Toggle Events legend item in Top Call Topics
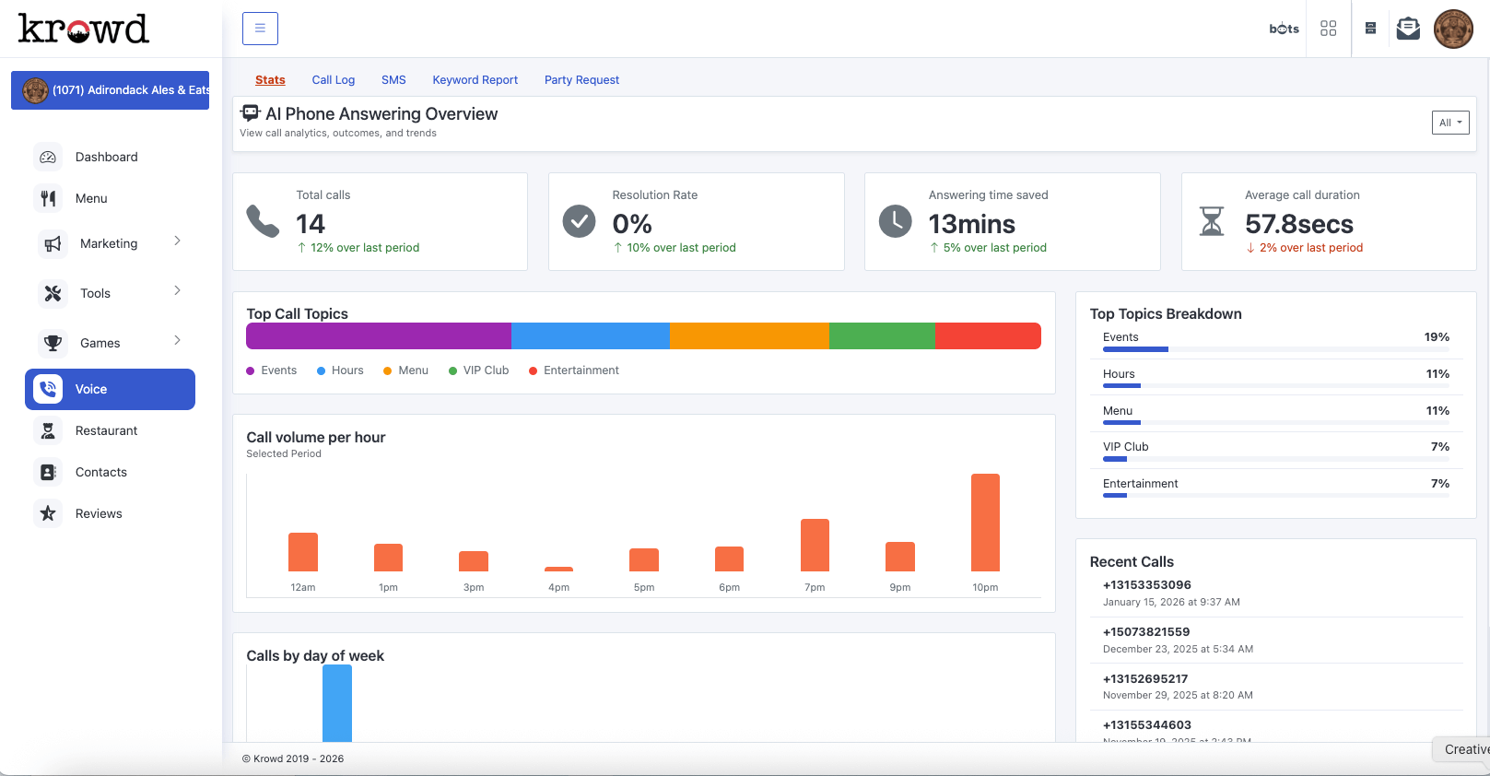 pyautogui.click(x=272, y=370)
